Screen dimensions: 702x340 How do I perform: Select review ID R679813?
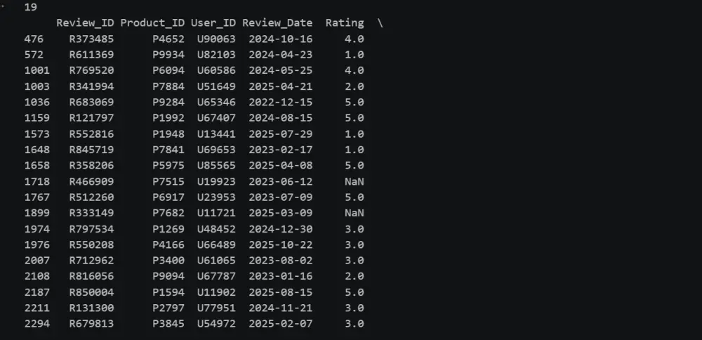click(x=91, y=323)
